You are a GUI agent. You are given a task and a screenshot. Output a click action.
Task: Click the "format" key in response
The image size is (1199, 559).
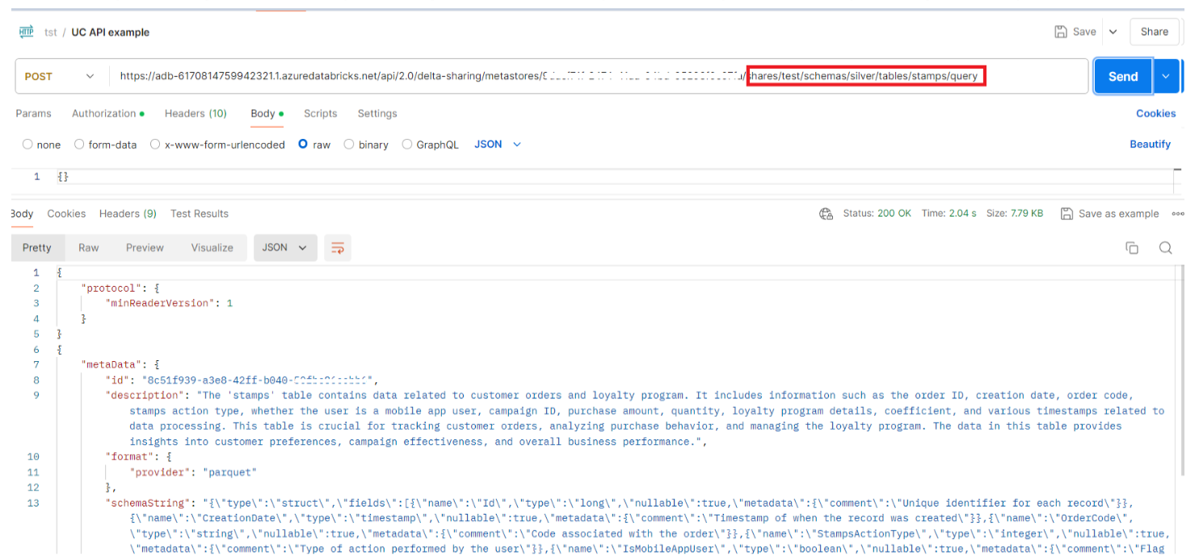[128, 457]
